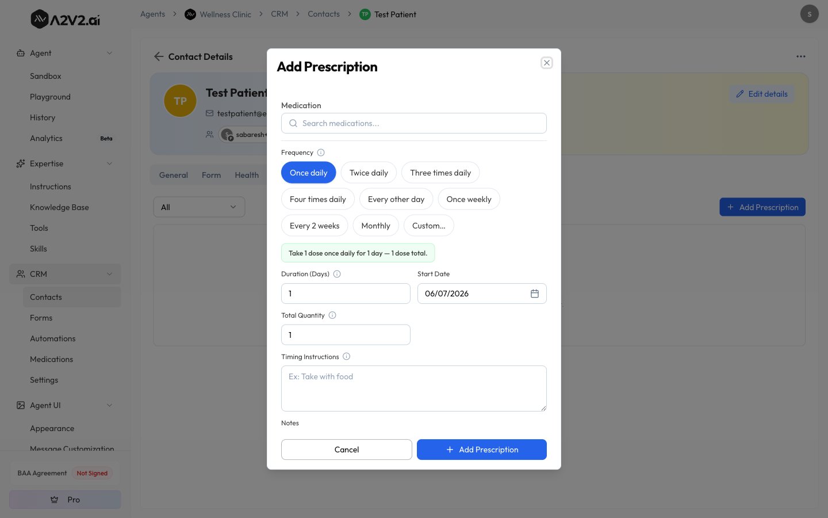Image resolution: width=828 pixels, height=518 pixels.
Task: Open Analytics Beta in sidebar
Action: 71,138
